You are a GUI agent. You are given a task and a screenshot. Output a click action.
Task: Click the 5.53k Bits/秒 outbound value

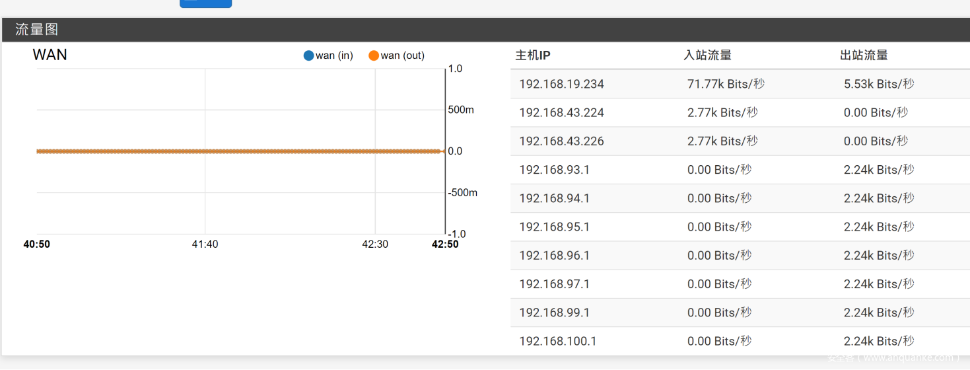tap(879, 84)
